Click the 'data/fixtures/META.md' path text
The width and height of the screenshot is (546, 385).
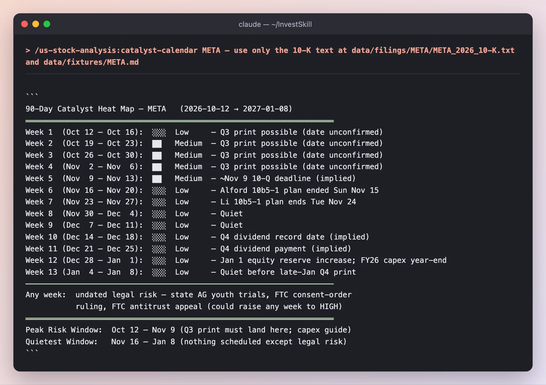coord(91,62)
